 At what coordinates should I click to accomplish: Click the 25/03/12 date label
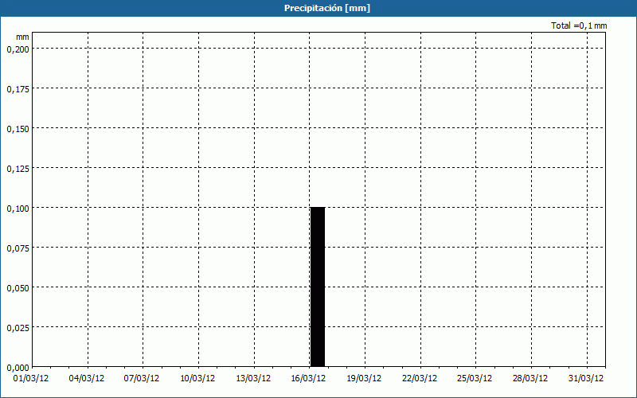[x=475, y=378]
